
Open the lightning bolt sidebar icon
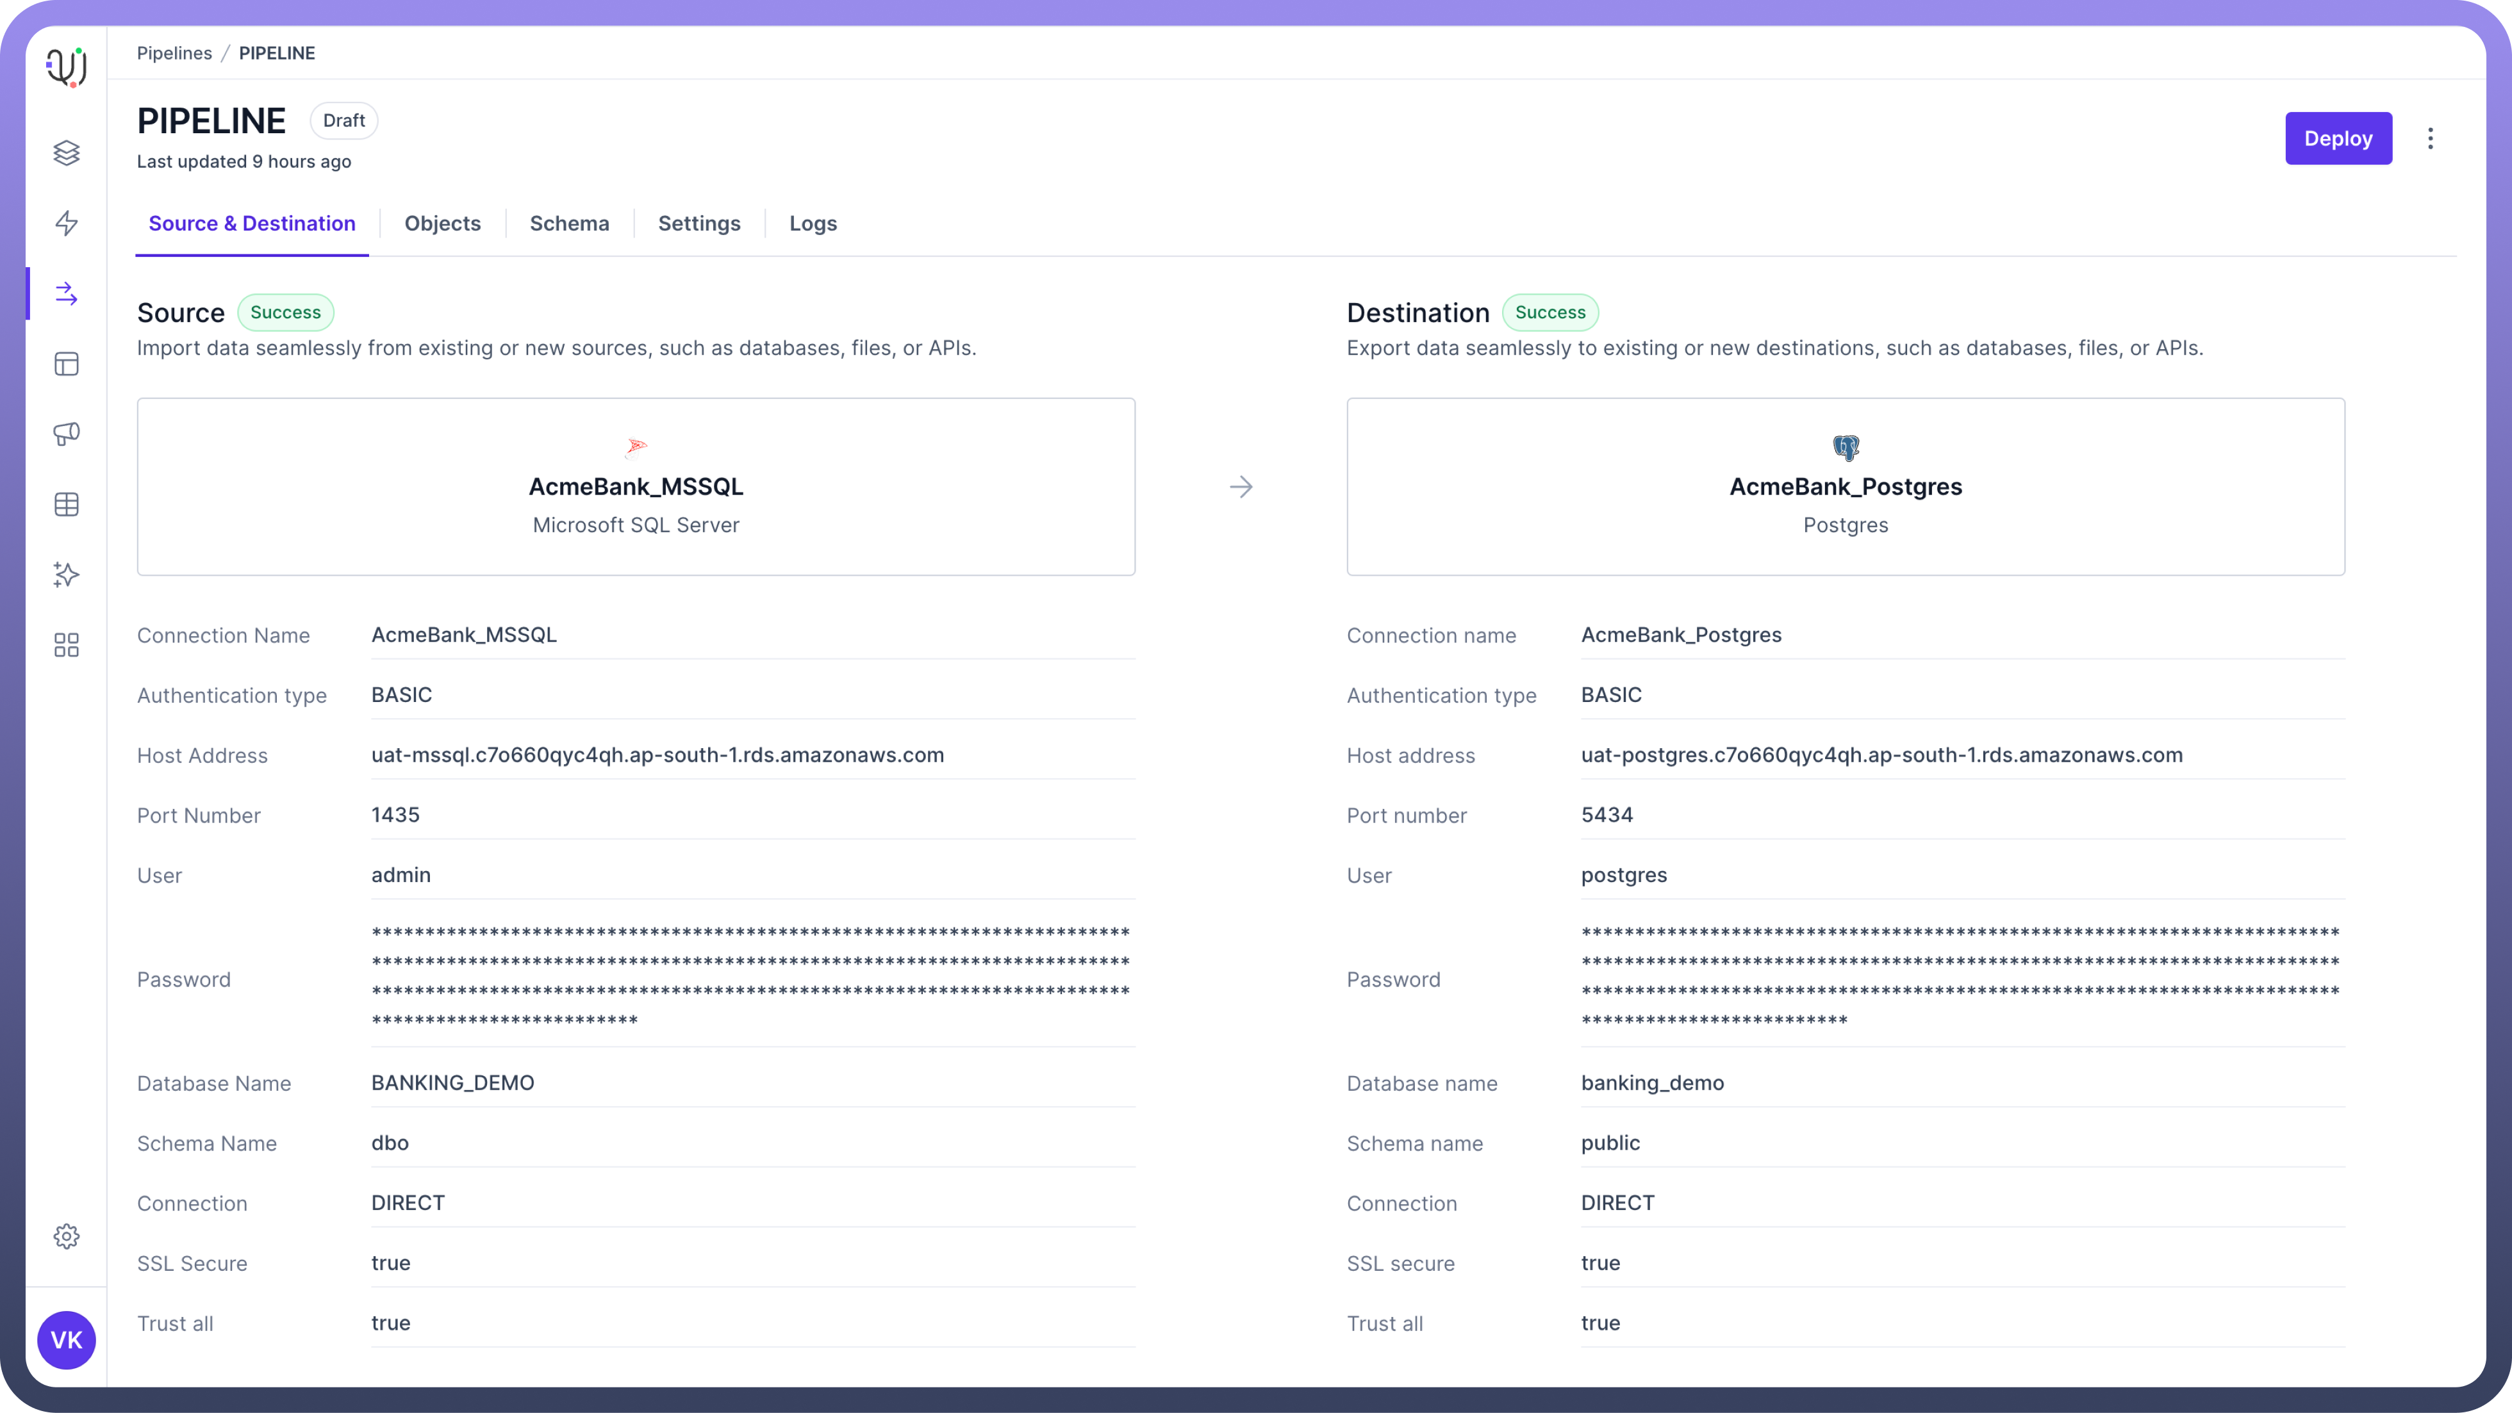66,223
